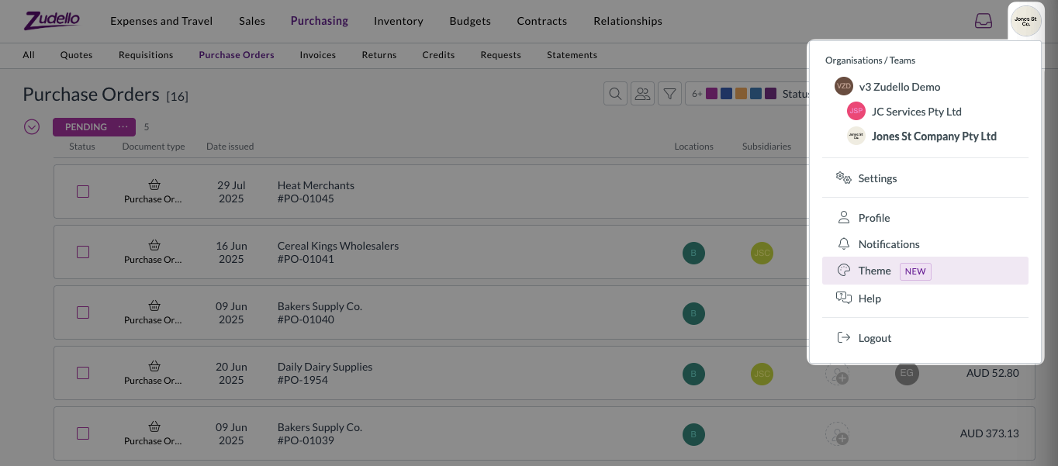1058x466 pixels.
Task: Click the search magnifier icon
Action: coord(615,94)
